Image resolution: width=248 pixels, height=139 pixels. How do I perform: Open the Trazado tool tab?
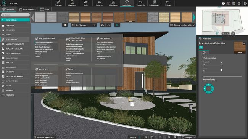(58, 3)
